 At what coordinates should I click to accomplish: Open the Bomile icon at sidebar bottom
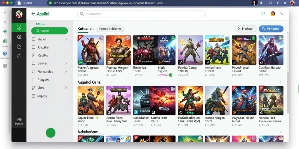click(x=19, y=121)
